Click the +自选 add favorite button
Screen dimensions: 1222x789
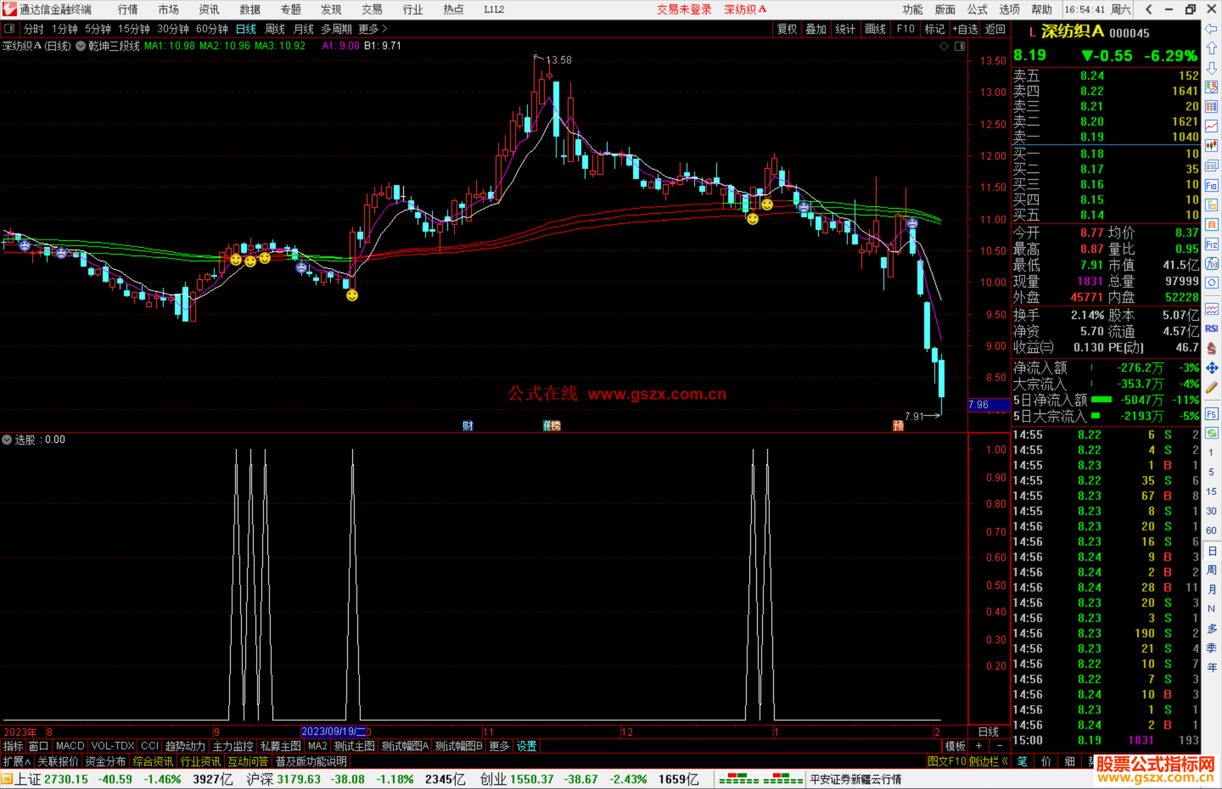965,29
